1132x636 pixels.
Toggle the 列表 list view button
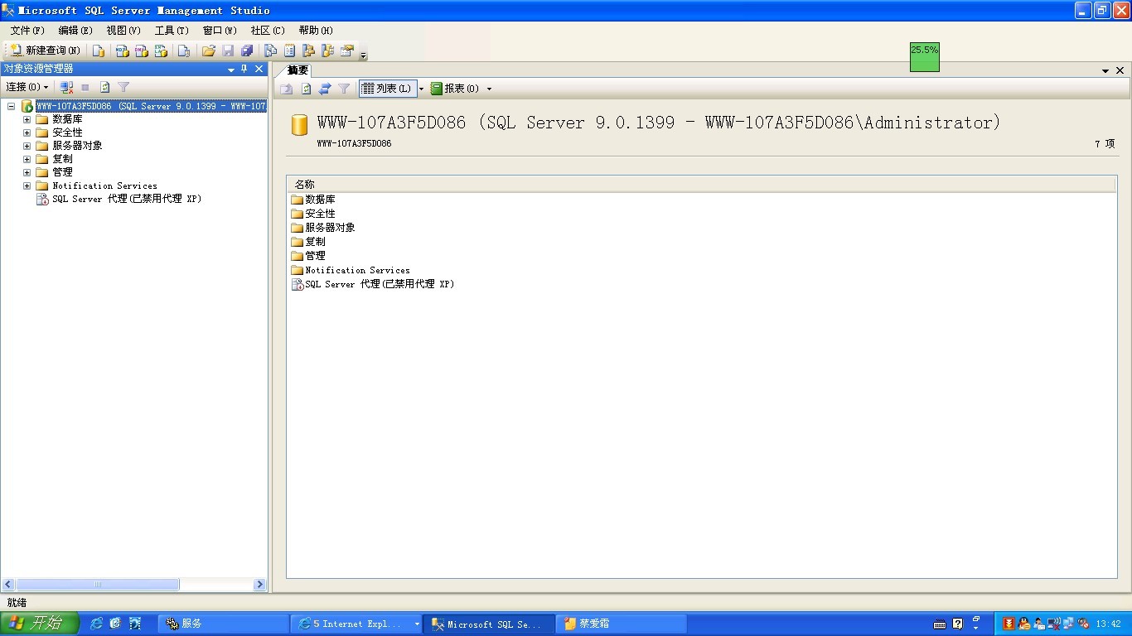pos(387,89)
